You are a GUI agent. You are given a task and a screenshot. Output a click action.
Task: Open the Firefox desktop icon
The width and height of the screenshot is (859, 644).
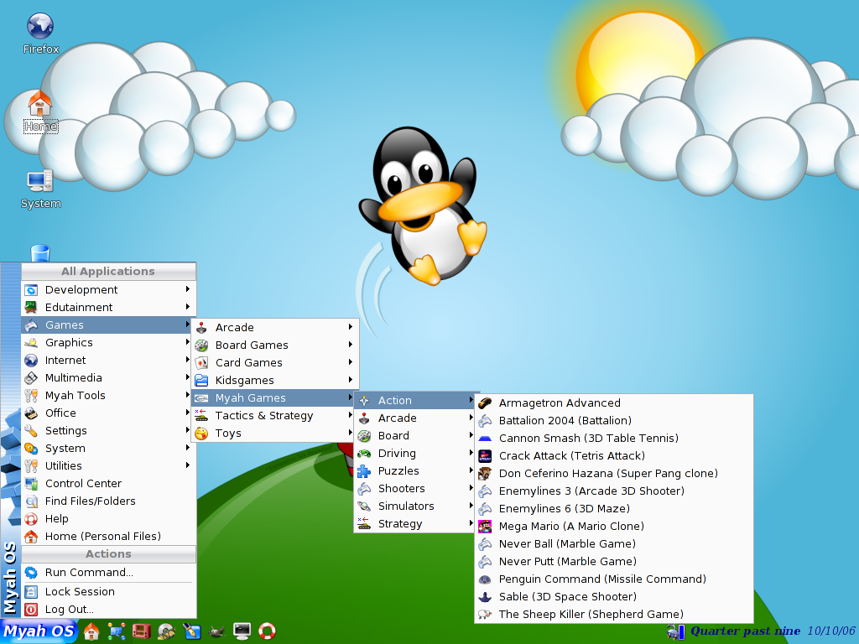(40, 34)
